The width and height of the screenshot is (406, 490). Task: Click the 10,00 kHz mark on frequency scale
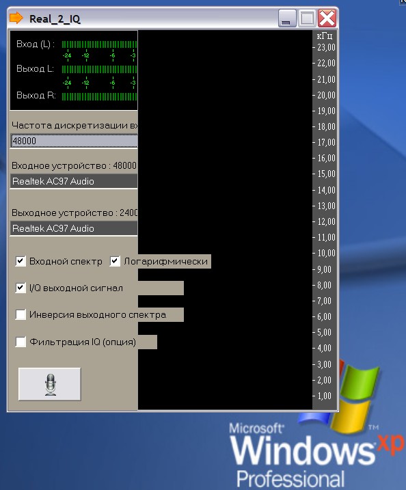click(326, 253)
